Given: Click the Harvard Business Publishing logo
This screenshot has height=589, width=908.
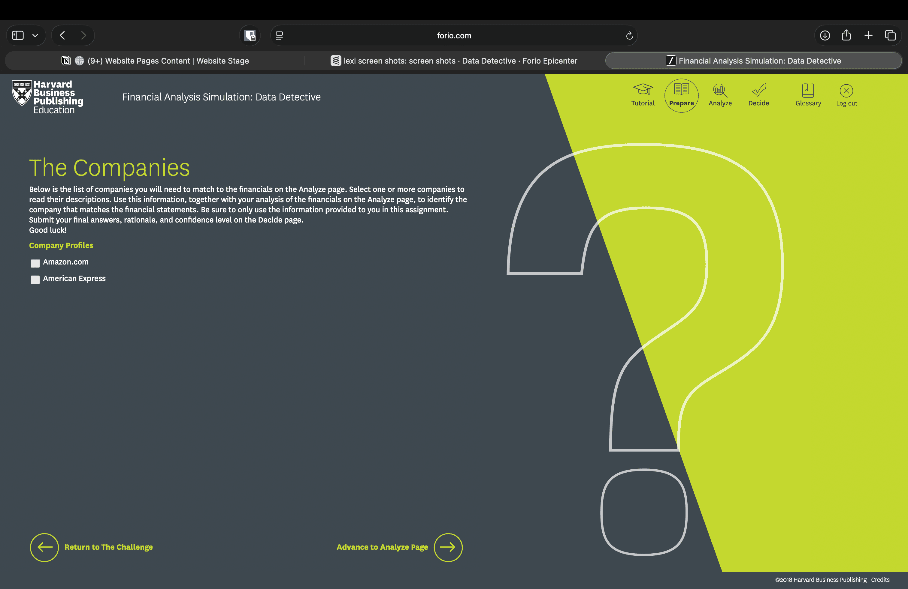Looking at the screenshot, I should pos(47,97).
